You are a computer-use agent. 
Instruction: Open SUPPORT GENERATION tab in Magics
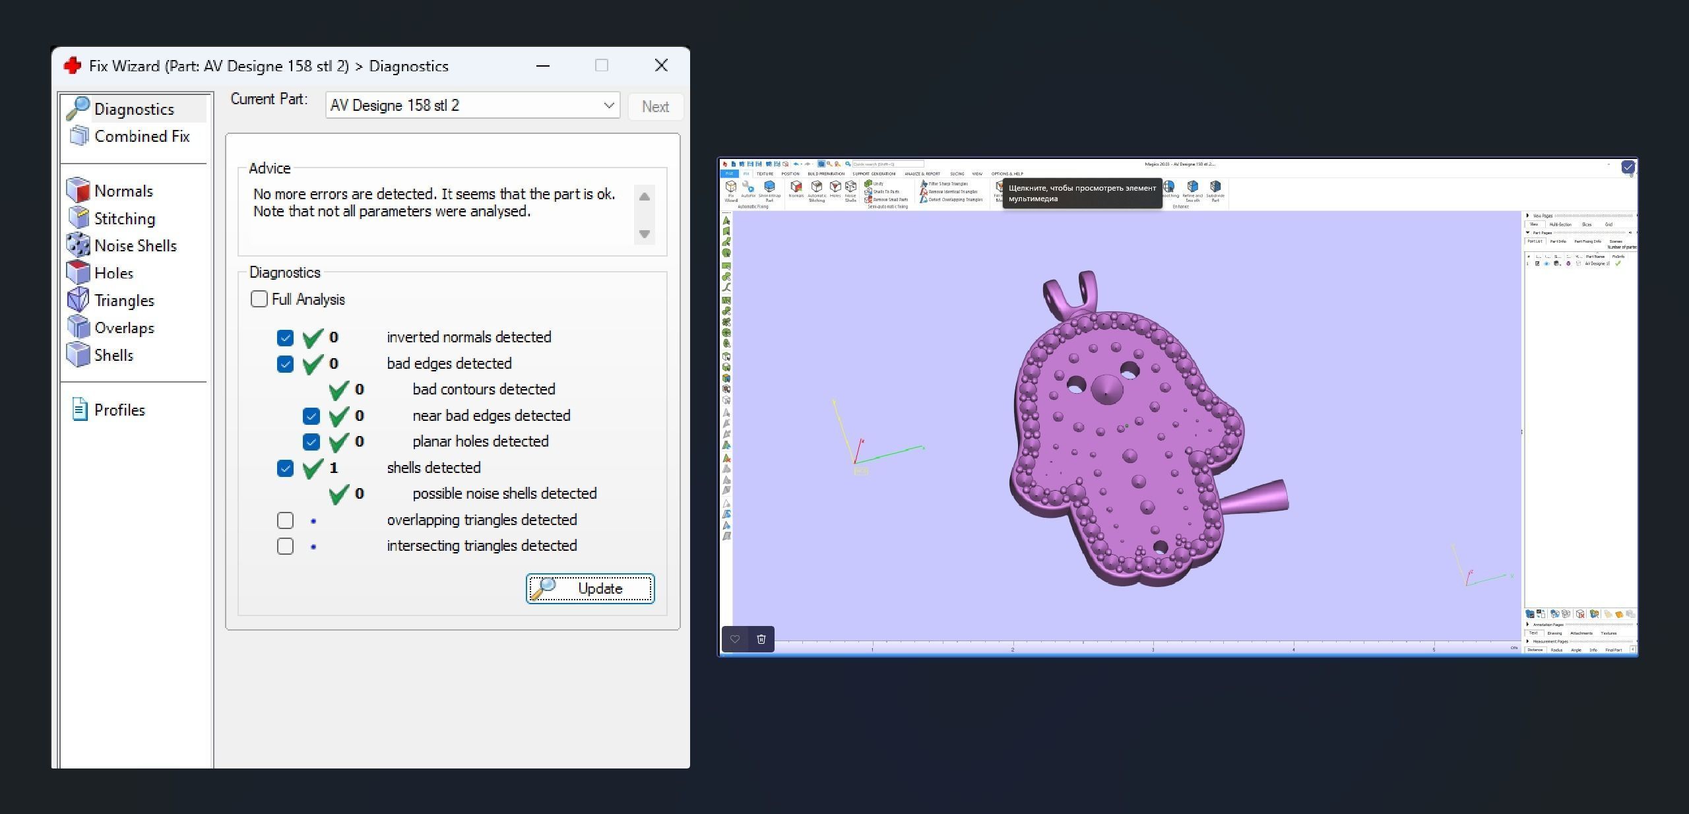[874, 173]
